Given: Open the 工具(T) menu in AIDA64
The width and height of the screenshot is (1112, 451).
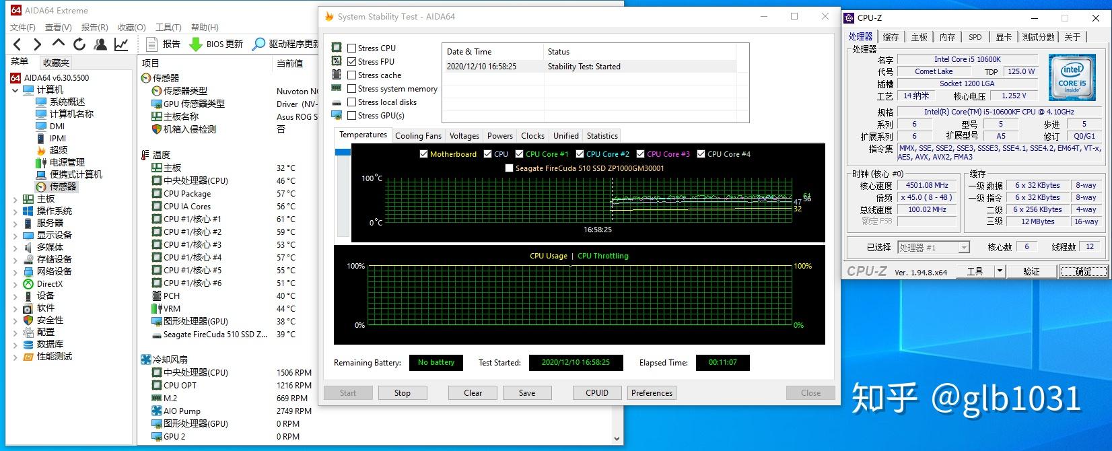Looking at the screenshot, I should 168,27.
